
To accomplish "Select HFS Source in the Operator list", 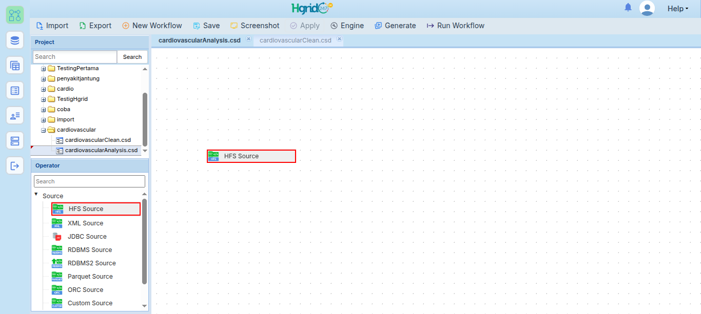I will pyautogui.click(x=96, y=209).
